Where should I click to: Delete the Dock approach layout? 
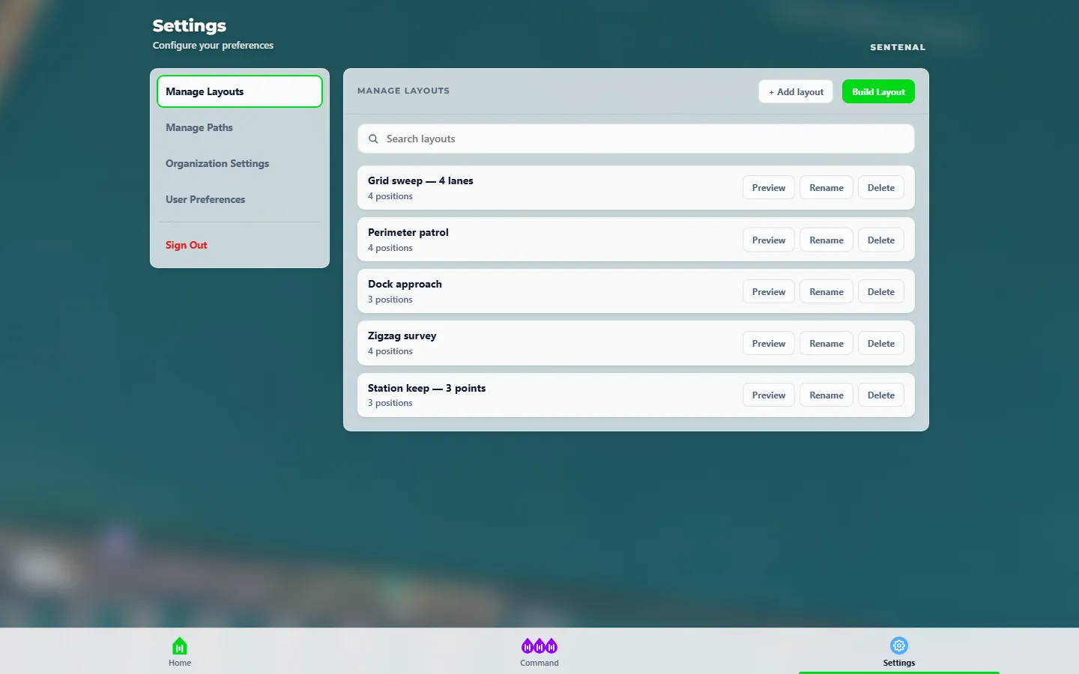pos(881,291)
